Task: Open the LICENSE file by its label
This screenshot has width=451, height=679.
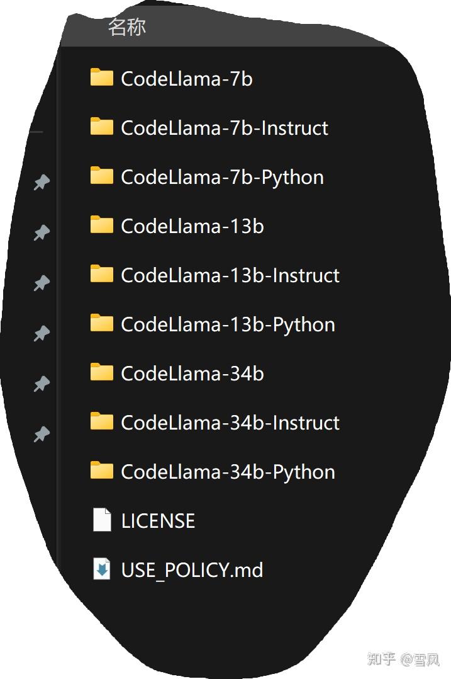Action: coord(157,520)
